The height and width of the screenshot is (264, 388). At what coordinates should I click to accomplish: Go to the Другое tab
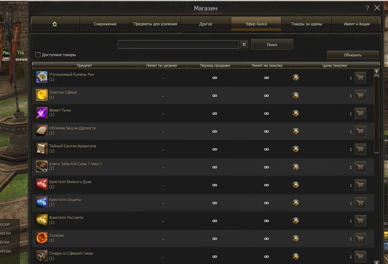[206, 24]
